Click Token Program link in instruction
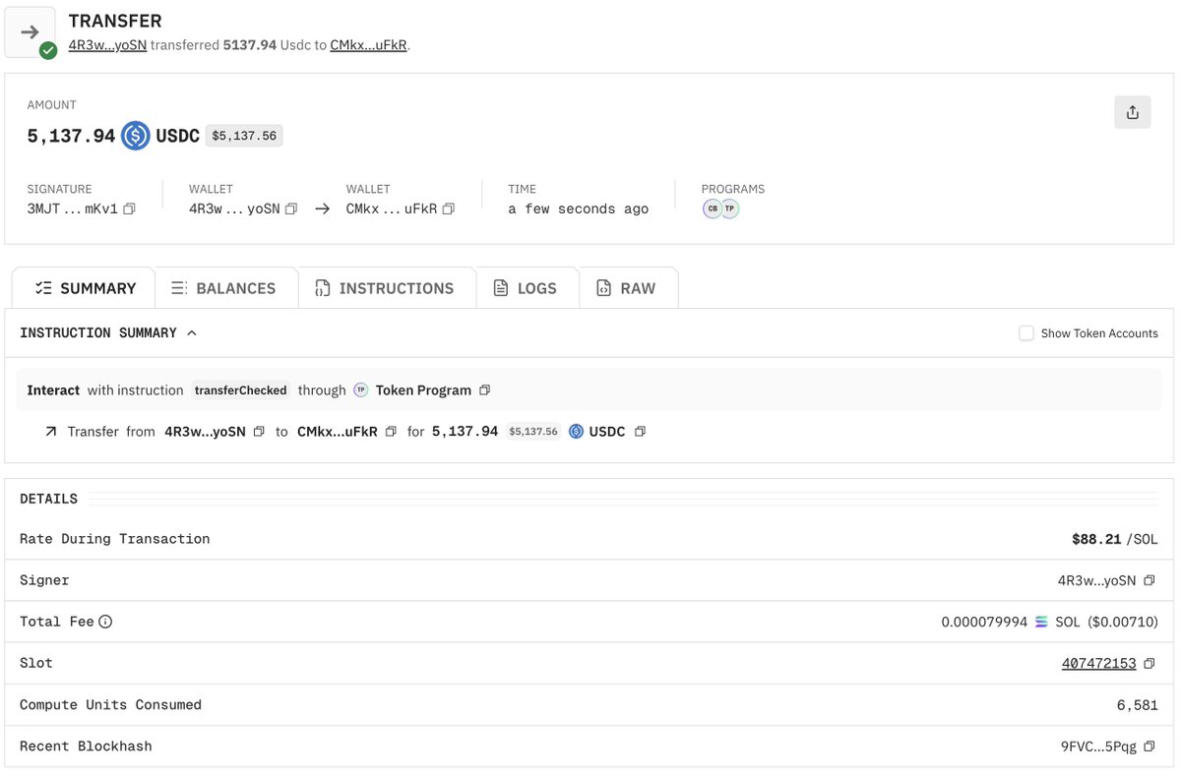Screen dimensions: 1181x776 tap(423, 390)
